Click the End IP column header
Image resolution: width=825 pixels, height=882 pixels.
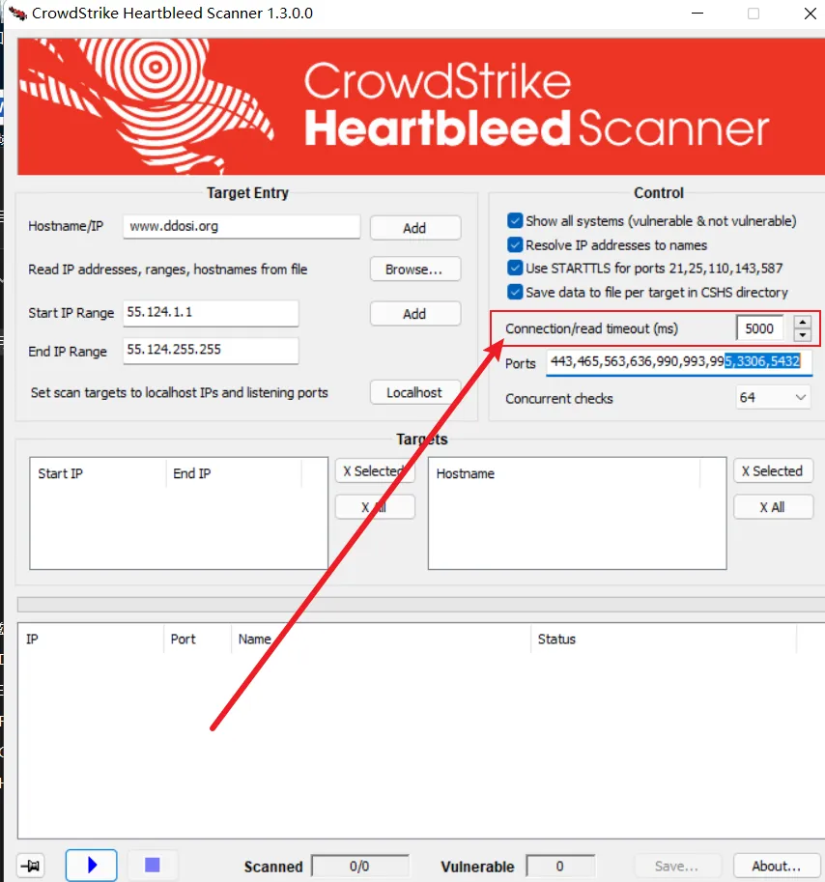(234, 473)
